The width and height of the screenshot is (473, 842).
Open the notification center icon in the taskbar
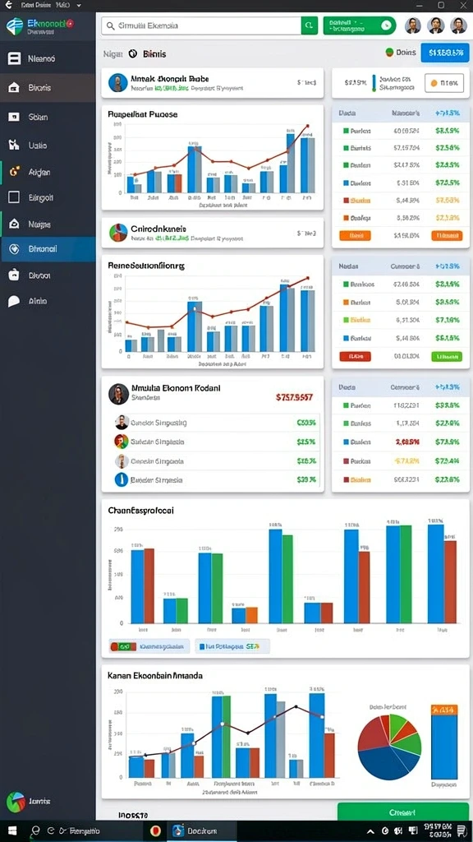(462, 831)
